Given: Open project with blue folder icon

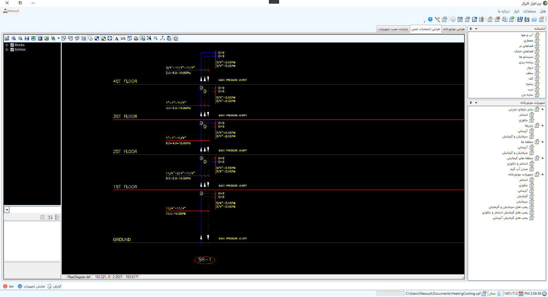Looking at the screenshot, I should 534,19.
